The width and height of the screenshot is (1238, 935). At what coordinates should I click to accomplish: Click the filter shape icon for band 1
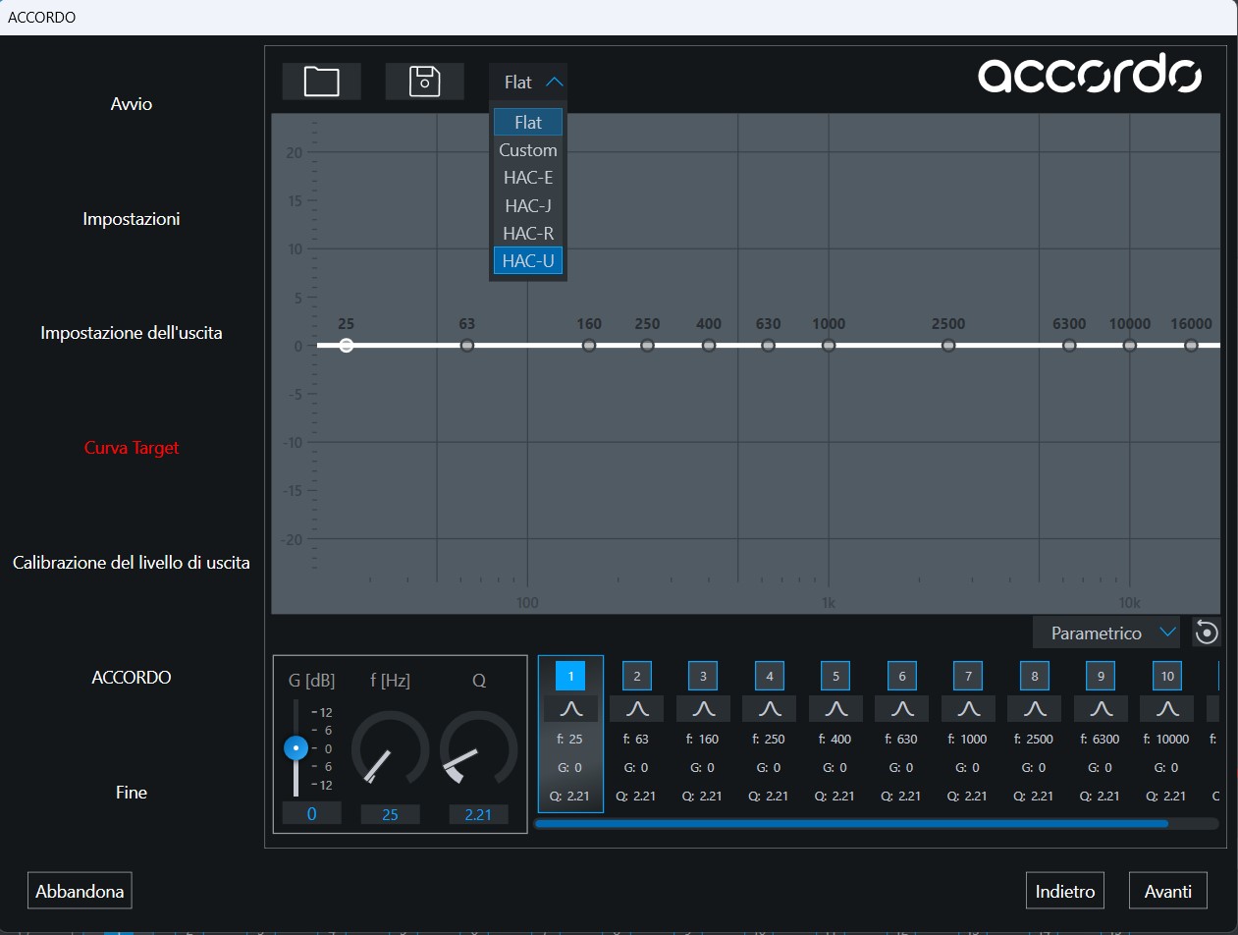click(570, 708)
